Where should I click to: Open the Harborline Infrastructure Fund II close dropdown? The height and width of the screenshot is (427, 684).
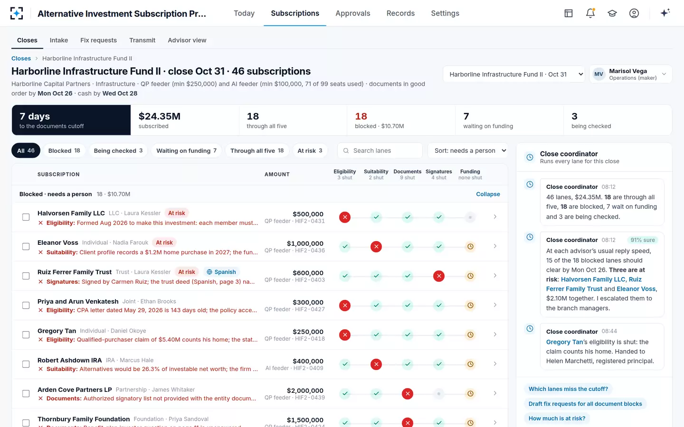(x=515, y=74)
